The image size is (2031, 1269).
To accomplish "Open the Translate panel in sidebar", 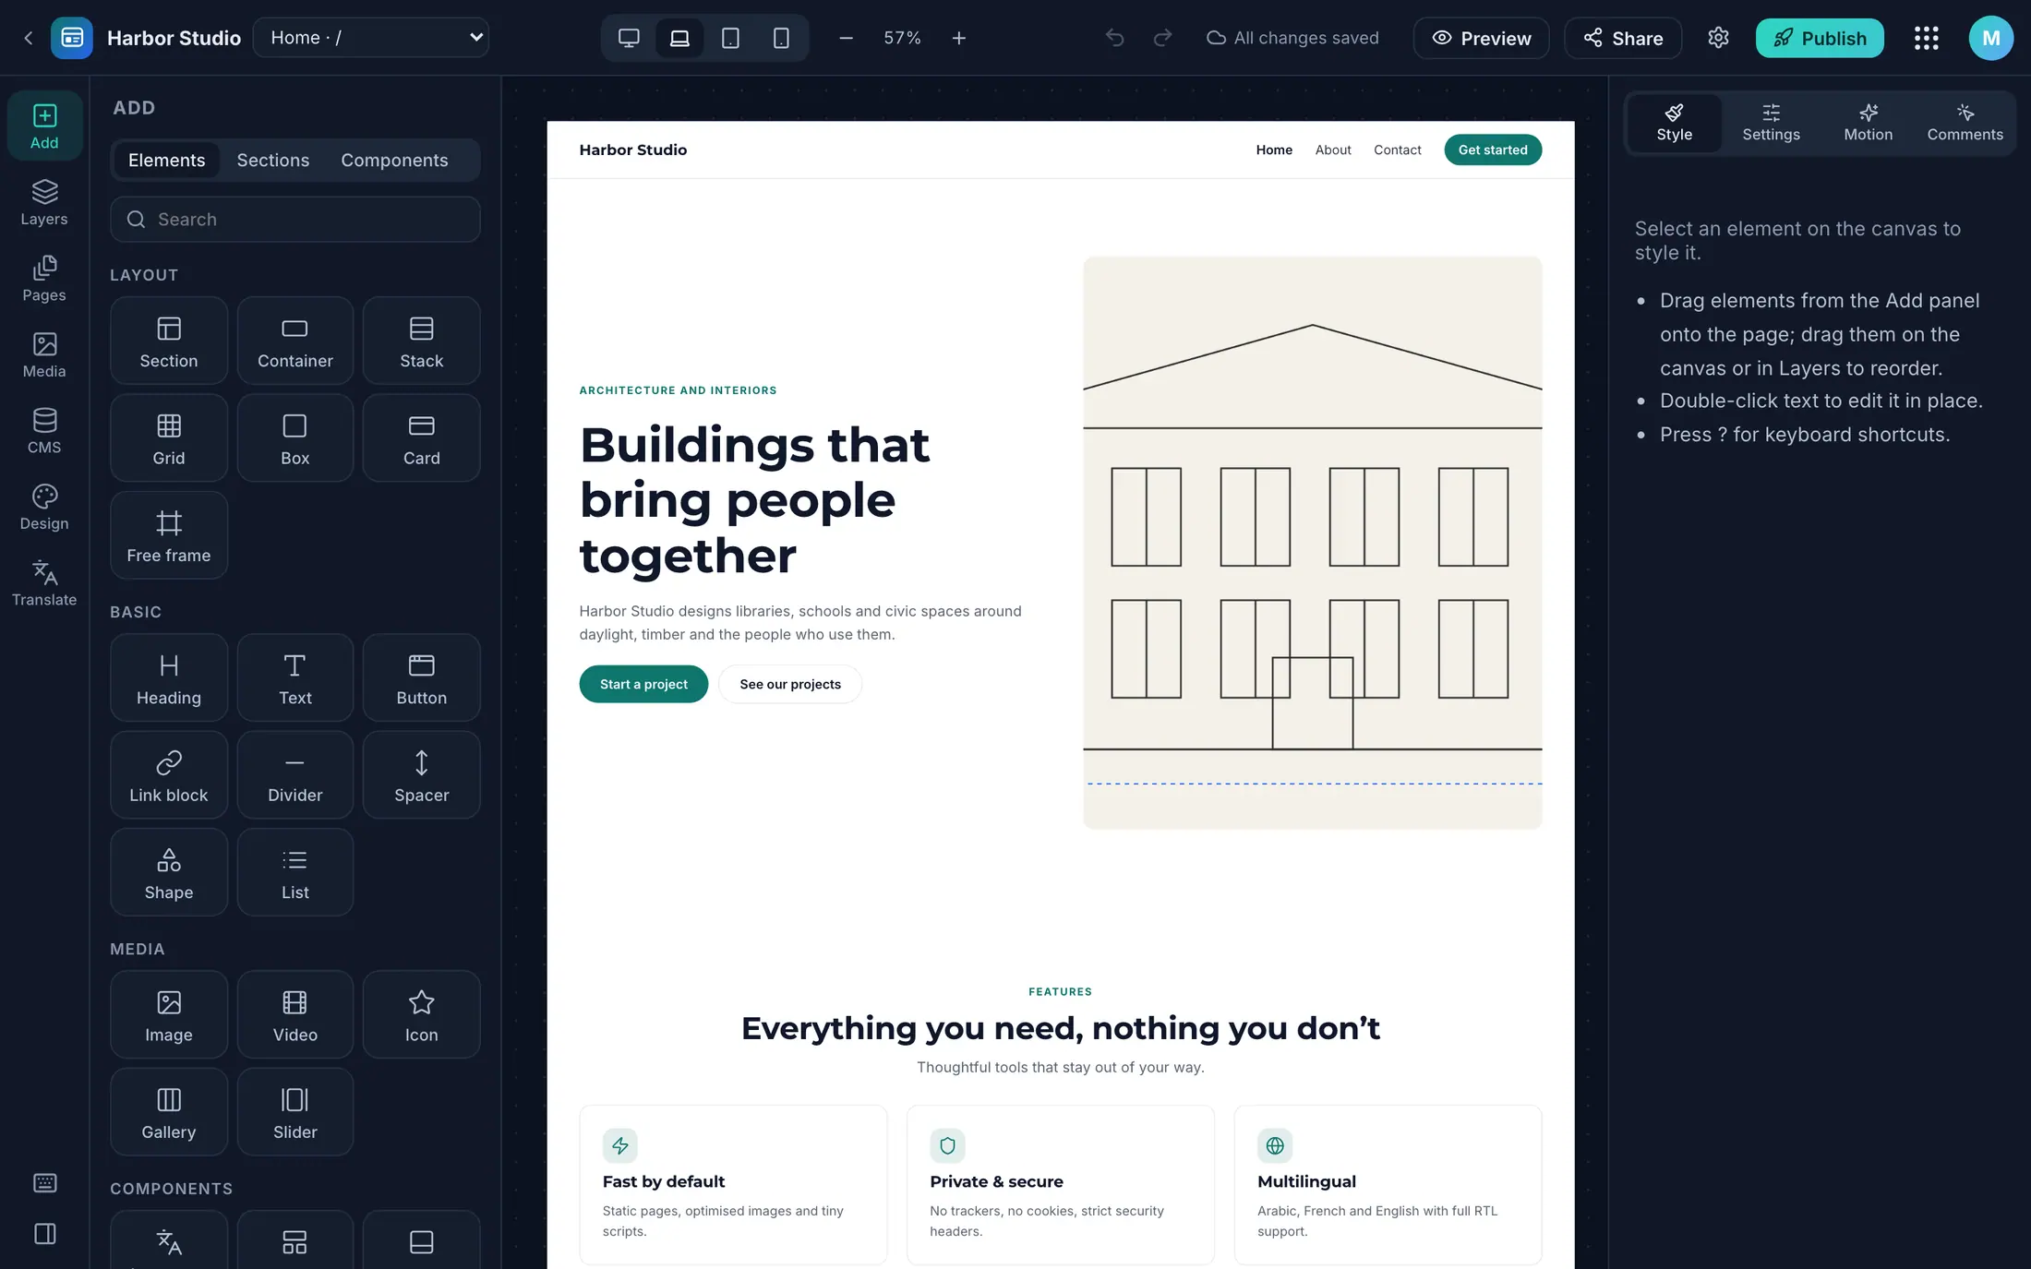I will click(x=44, y=583).
